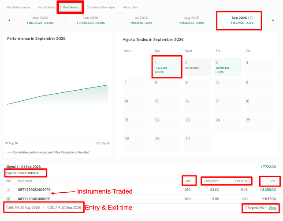Select Jun 2026 month card

click(x=91, y=20)
